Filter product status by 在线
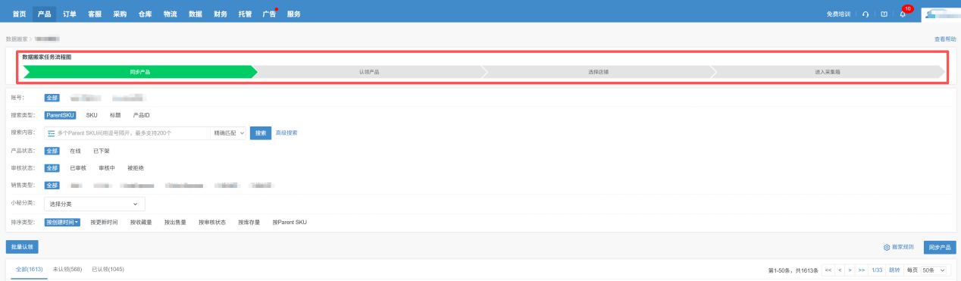961x281 pixels. 75,151
